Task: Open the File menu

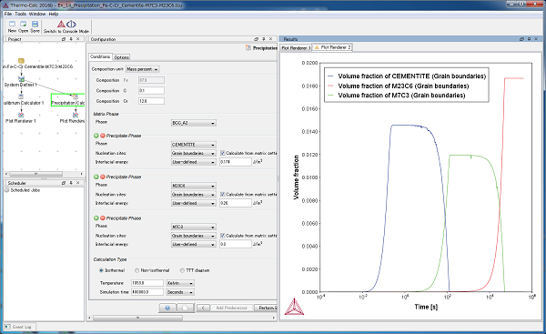Action: click(7, 14)
